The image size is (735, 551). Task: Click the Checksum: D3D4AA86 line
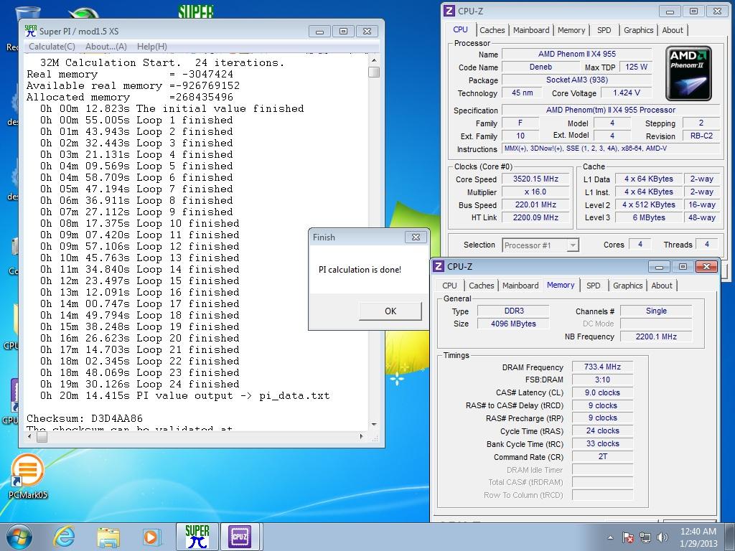point(85,418)
